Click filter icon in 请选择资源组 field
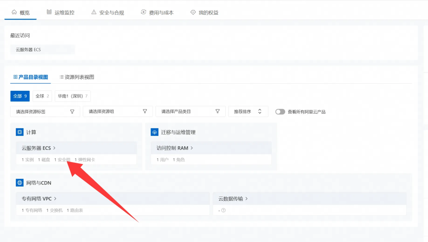Viewport: 428px width, 242px height. coord(145,112)
